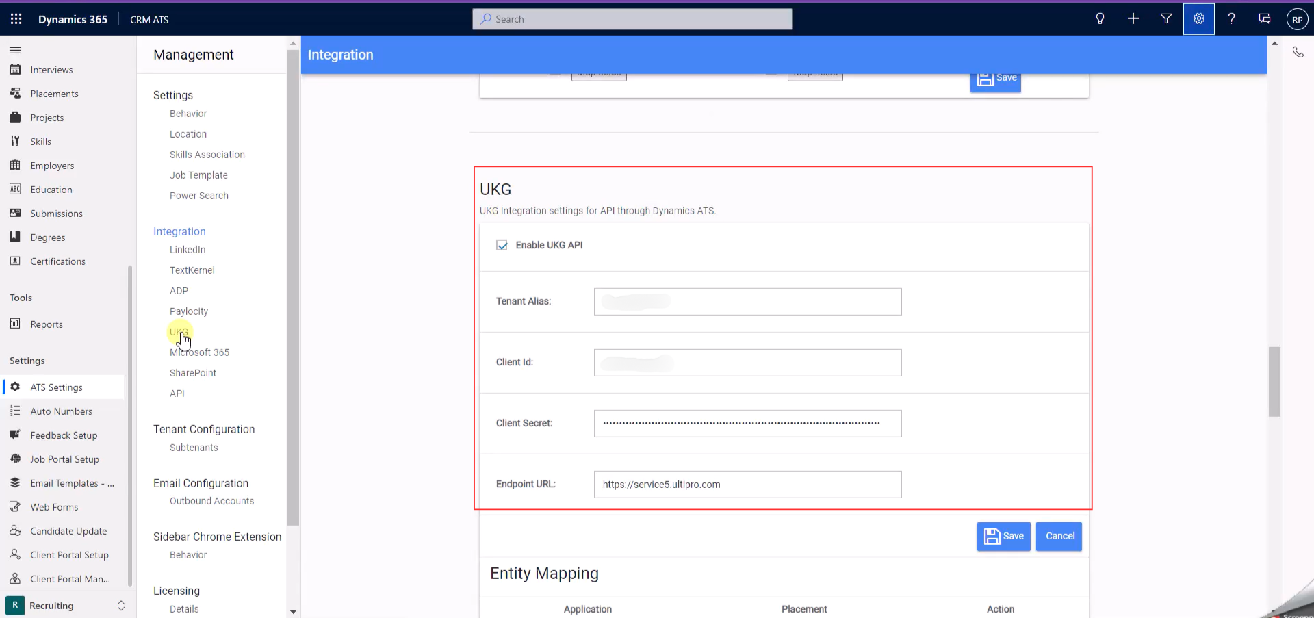This screenshot has height=618, width=1314.
Task: Open the API integration link
Action: coord(177,394)
